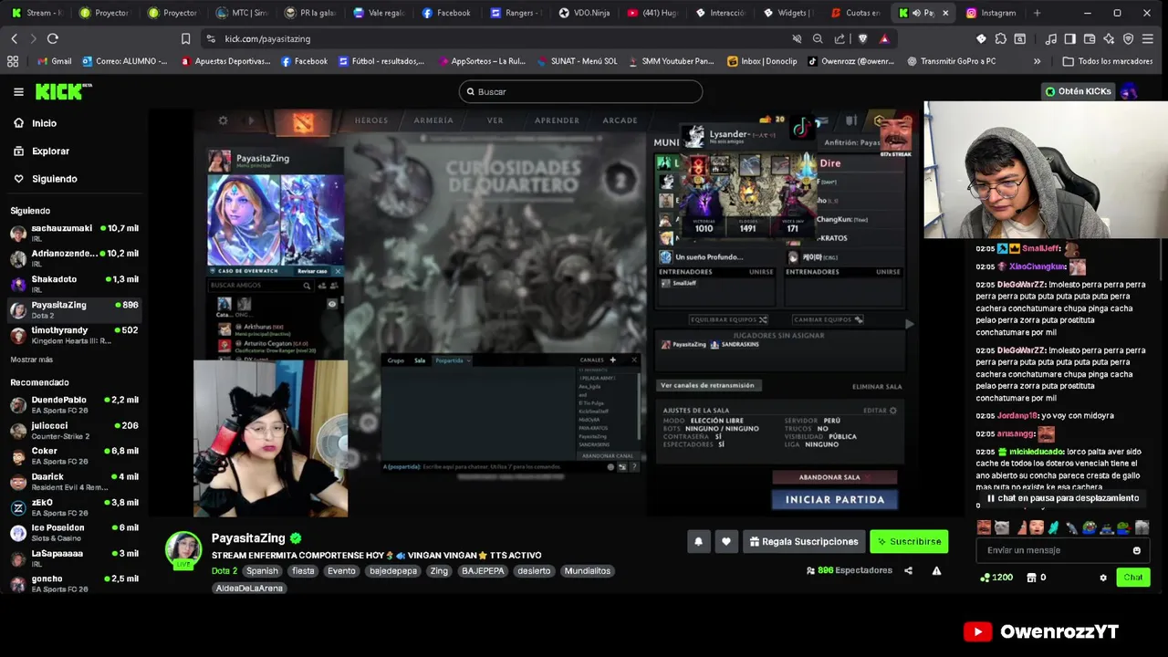The height and width of the screenshot is (657, 1168).
Task: Click the zoom magnifier icon in the address bar
Action: (818, 38)
